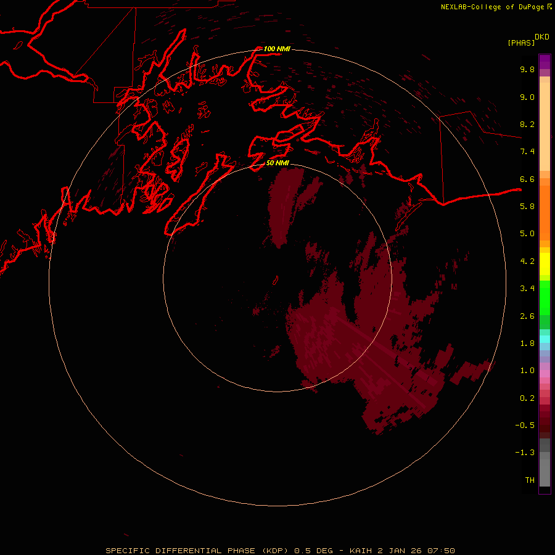
Task: Click the 3.4 value on the color scale
Action: click(527, 289)
